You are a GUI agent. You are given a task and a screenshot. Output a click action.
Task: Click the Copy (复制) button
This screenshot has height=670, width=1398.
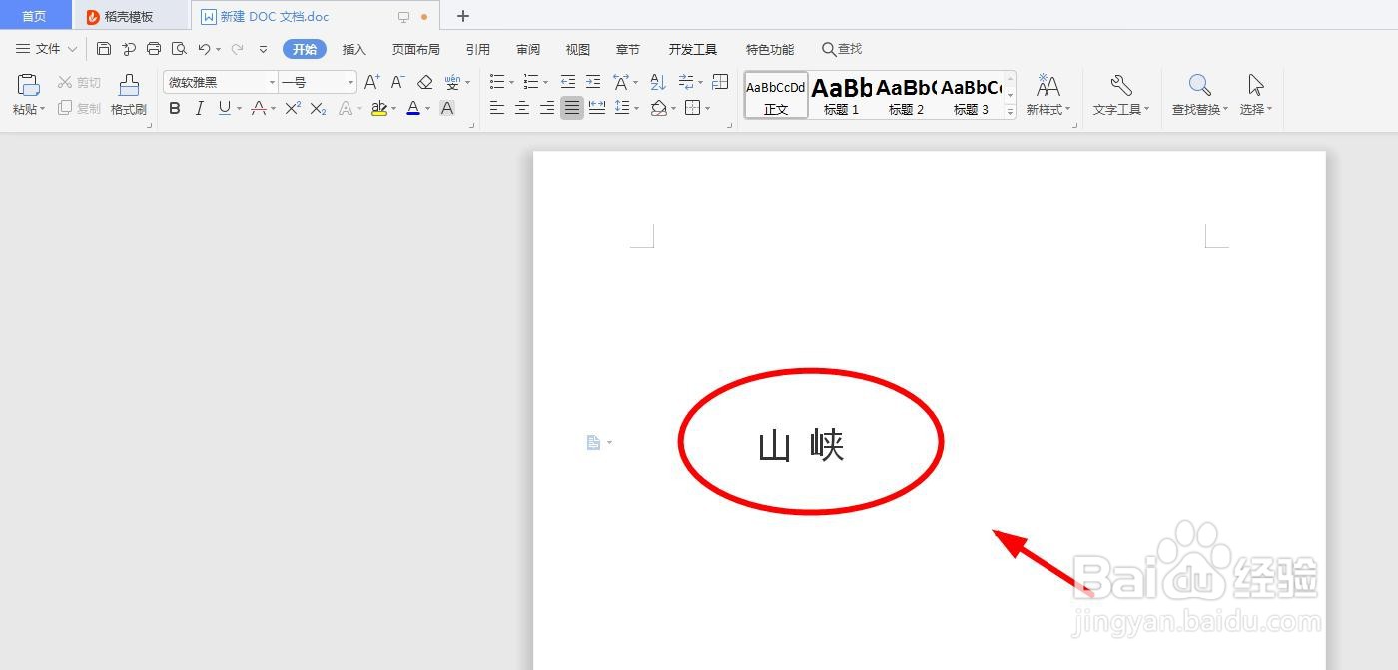pos(79,108)
